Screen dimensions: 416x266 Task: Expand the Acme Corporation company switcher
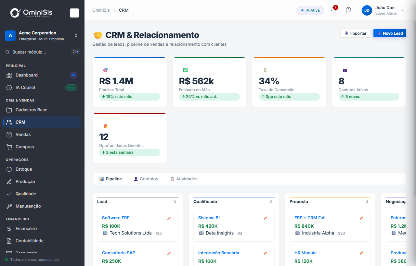click(x=76, y=35)
